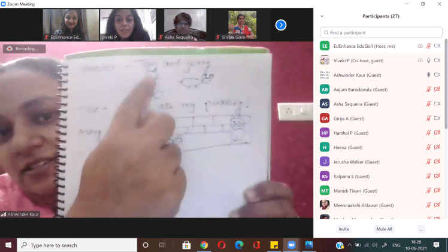Screen dimensions: 448x252
Task: Click the Invite button
Action: pos(344,229)
